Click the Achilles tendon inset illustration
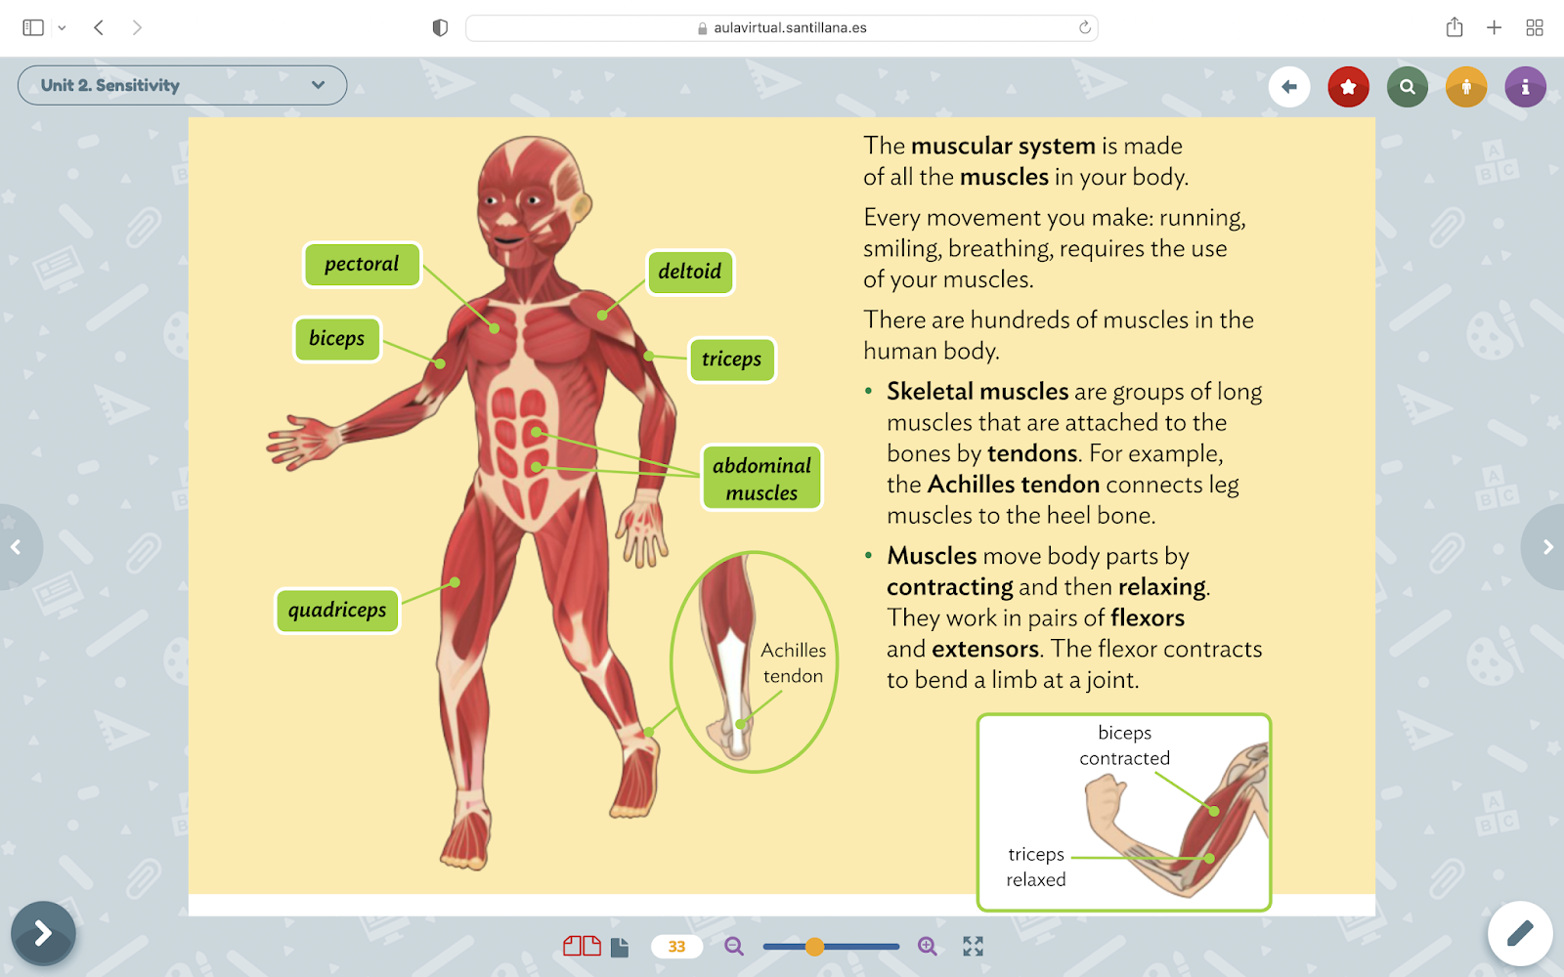This screenshot has height=977, width=1564. (754, 662)
